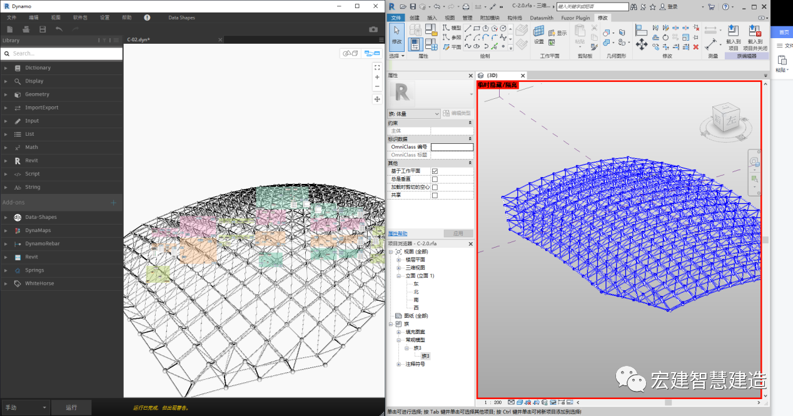Enable the always vertical checkbox
This screenshot has width=793, height=416.
coord(435,179)
